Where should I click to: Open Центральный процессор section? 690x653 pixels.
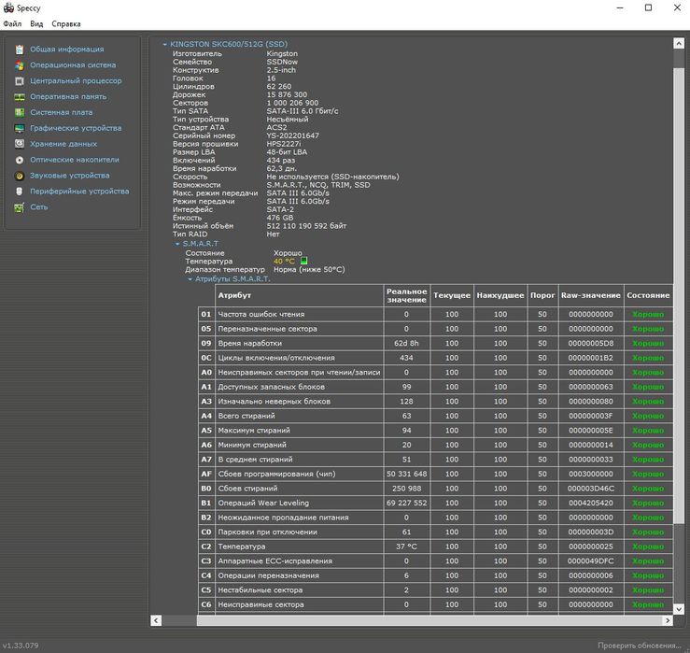click(x=76, y=81)
